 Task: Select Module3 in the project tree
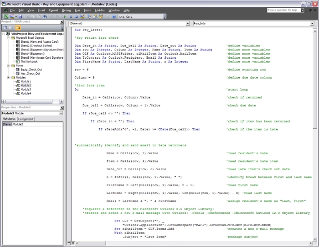(x=26, y=89)
